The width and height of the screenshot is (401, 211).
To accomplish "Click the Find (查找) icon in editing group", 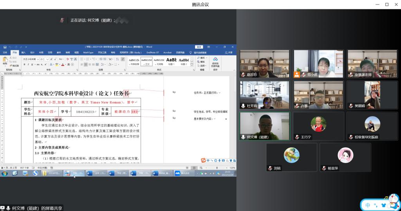I will click(x=202, y=58).
